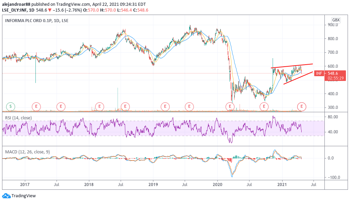Click the 2019 label on the time axis
Screen dimensions: 350x202
click(153, 185)
